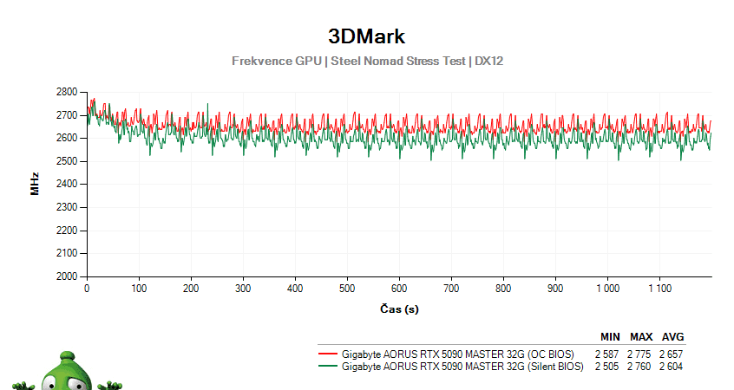Select legend entry Gigabyte AORUS RTX 5090 MASTER 32G (OC BIOS)
This screenshot has width=734, height=390.
458,354
